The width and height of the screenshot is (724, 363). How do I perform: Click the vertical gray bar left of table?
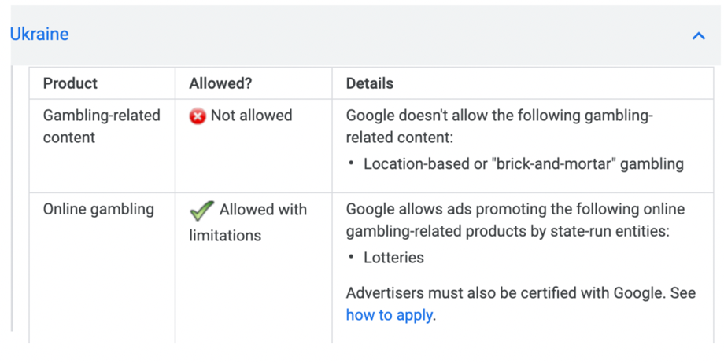click(x=12, y=198)
